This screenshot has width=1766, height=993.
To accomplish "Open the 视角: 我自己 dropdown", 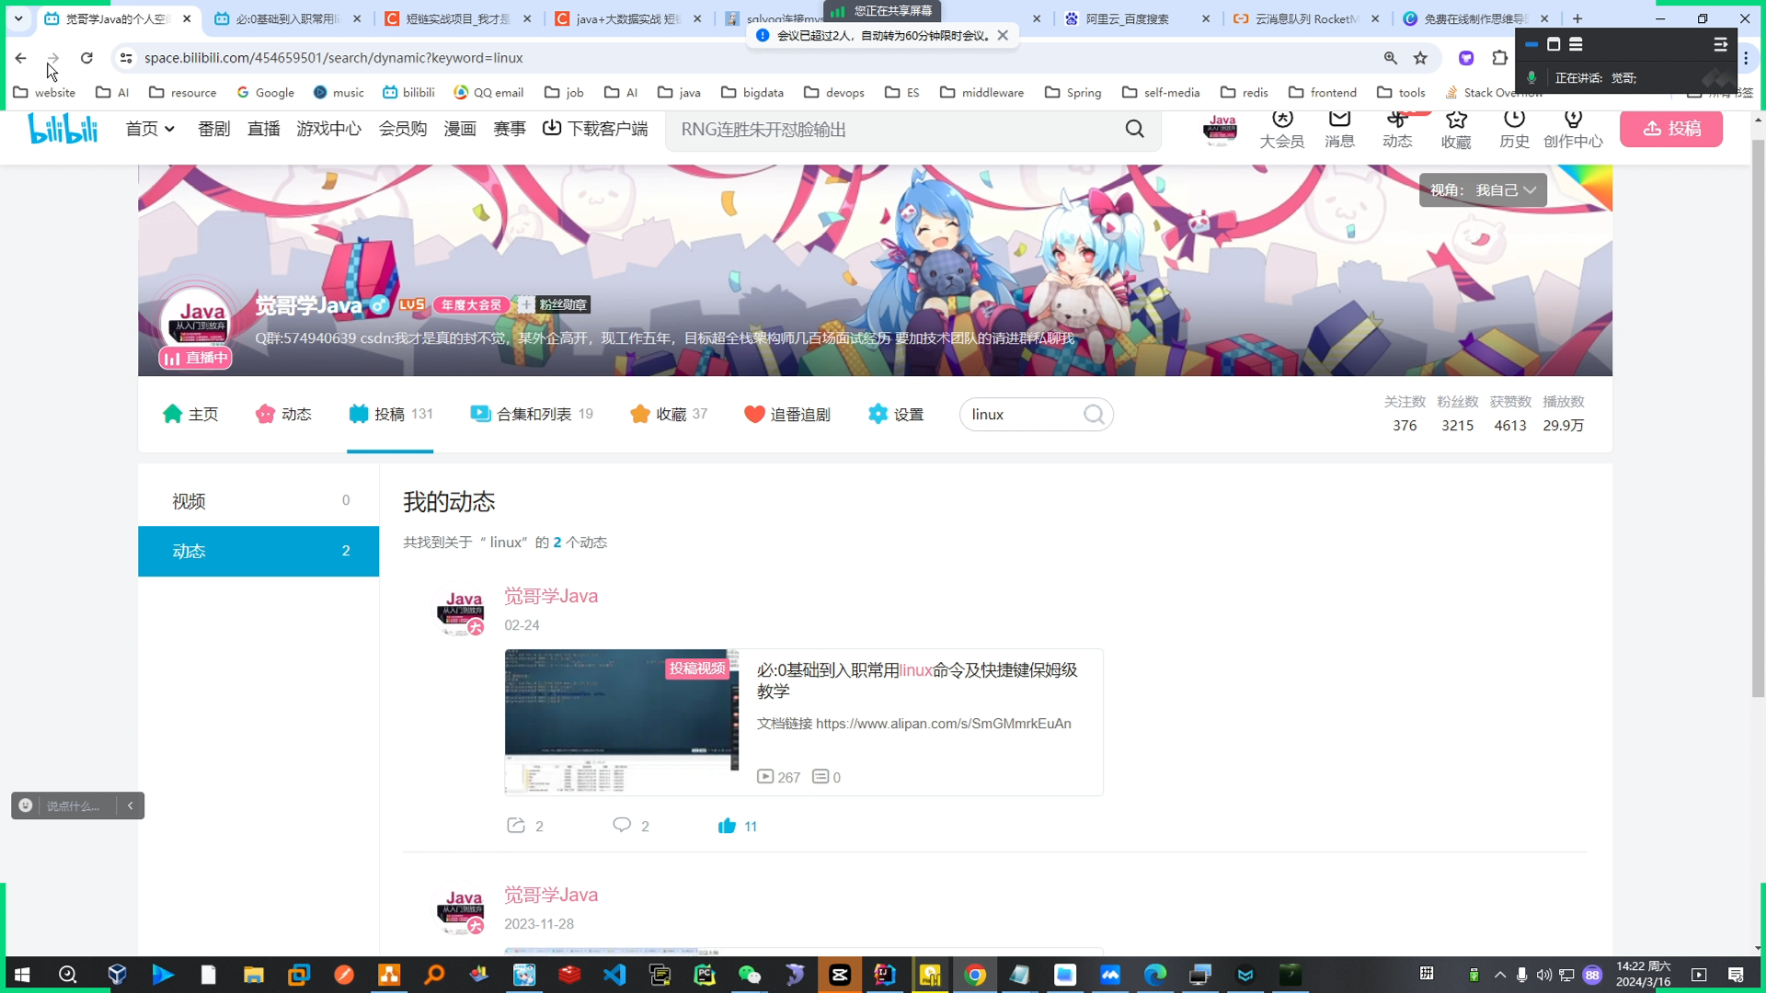I will (1483, 190).
